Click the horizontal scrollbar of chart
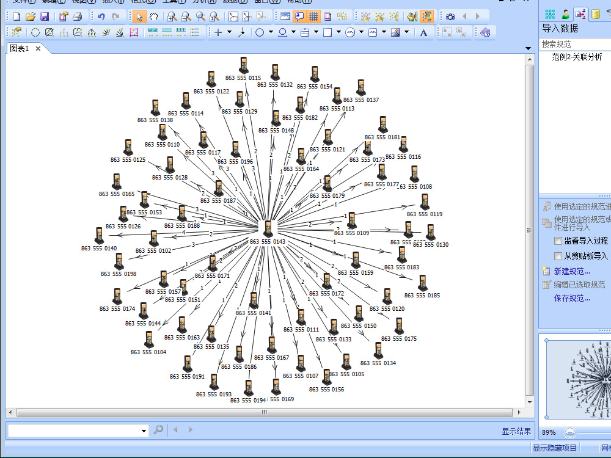Image resolution: width=611 pixels, height=458 pixels. coord(265,412)
